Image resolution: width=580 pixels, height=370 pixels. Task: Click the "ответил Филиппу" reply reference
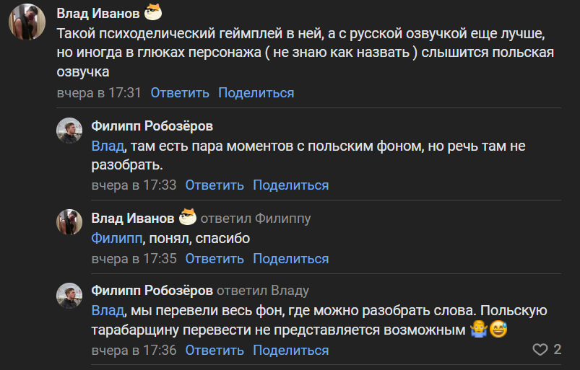tap(255, 219)
